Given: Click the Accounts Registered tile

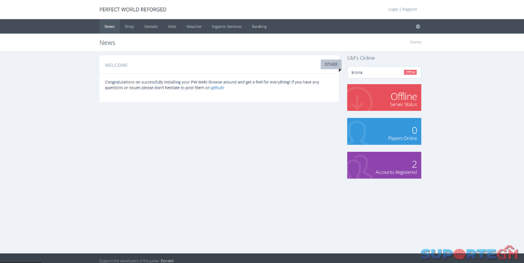Looking at the screenshot, I should coord(384,165).
